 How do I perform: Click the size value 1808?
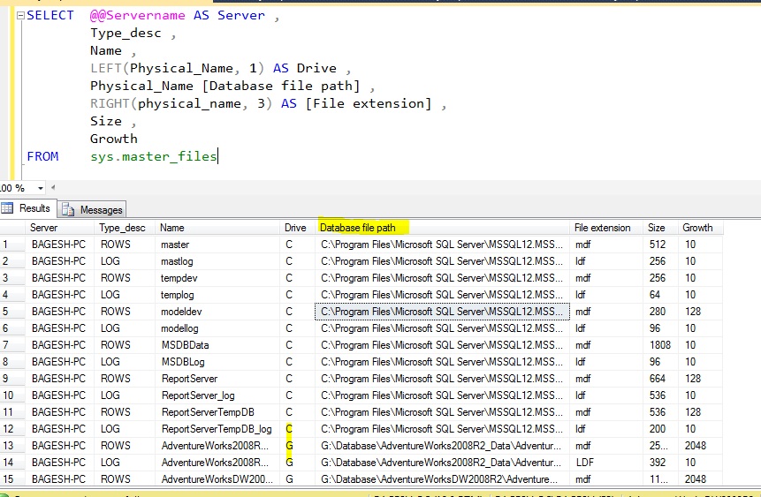point(660,345)
